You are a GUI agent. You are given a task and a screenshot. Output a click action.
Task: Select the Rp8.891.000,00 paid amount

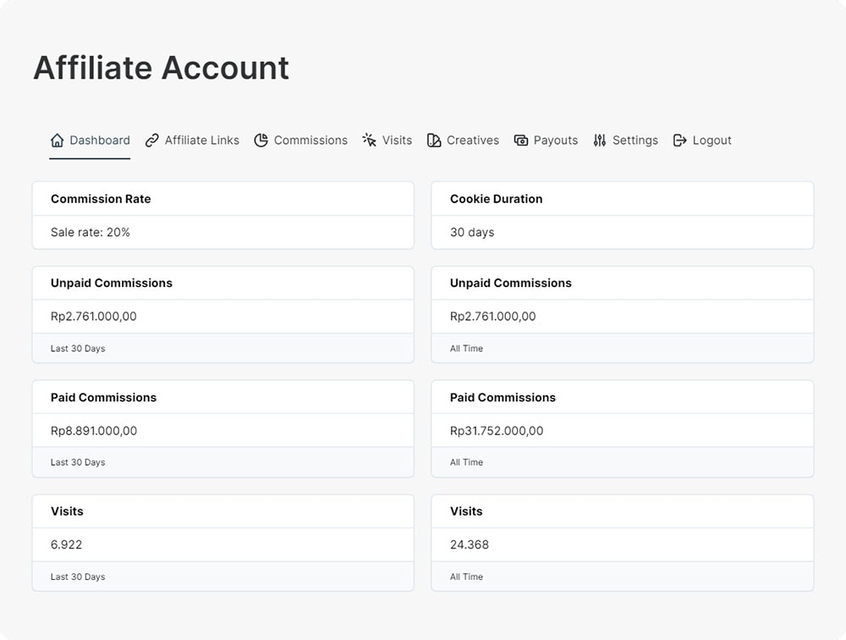tap(94, 431)
